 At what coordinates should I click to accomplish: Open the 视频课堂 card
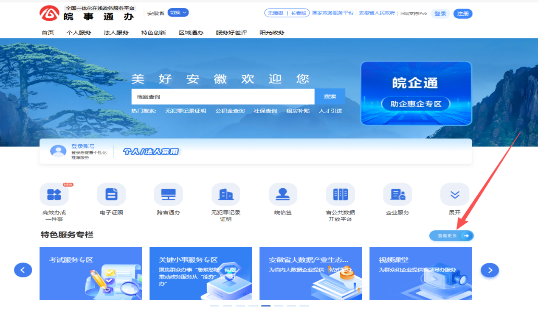[x=421, y=274]
